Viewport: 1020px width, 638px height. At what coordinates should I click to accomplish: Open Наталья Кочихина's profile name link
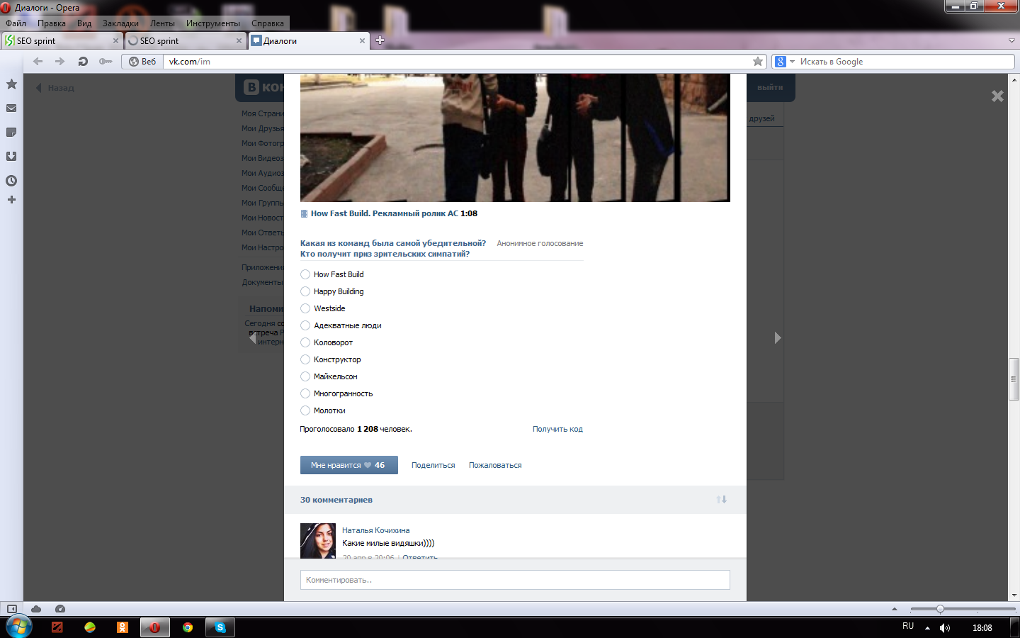pos(375,530)
